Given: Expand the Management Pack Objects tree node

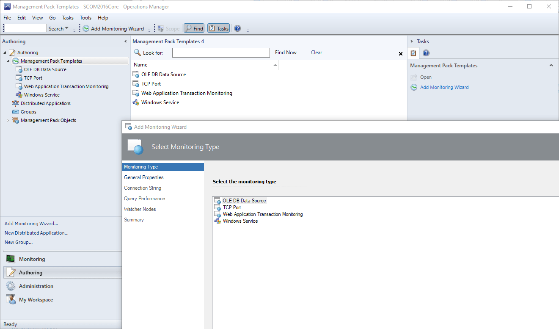Looking at the screenshot, I should 8,120.
